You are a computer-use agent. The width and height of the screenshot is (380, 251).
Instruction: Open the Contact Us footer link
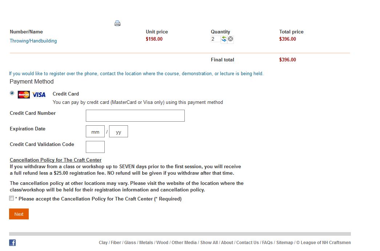click(247, 243)
